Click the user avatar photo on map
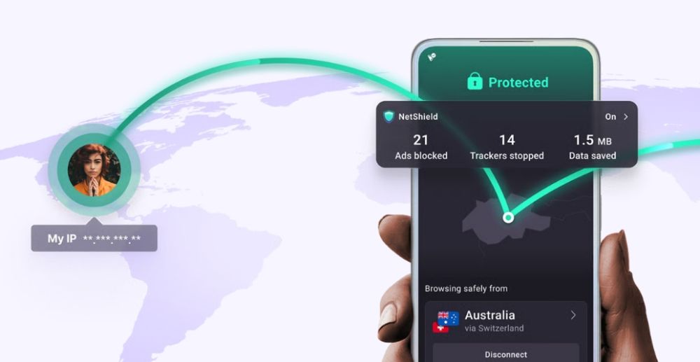 [94, 170]
